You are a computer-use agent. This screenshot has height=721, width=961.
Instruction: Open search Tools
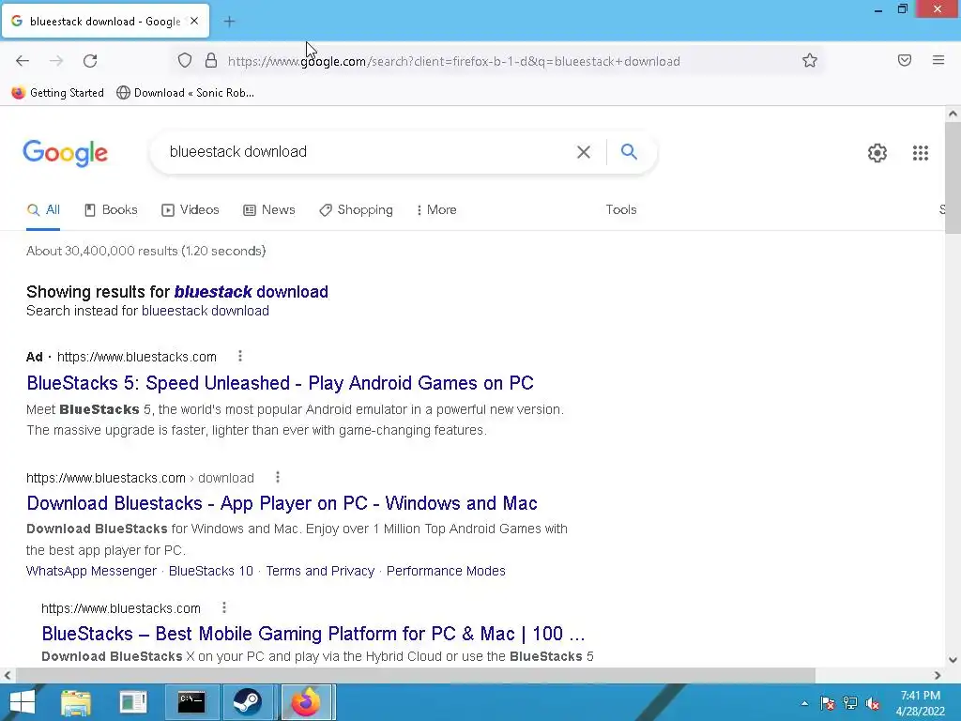tap(621, 209)
